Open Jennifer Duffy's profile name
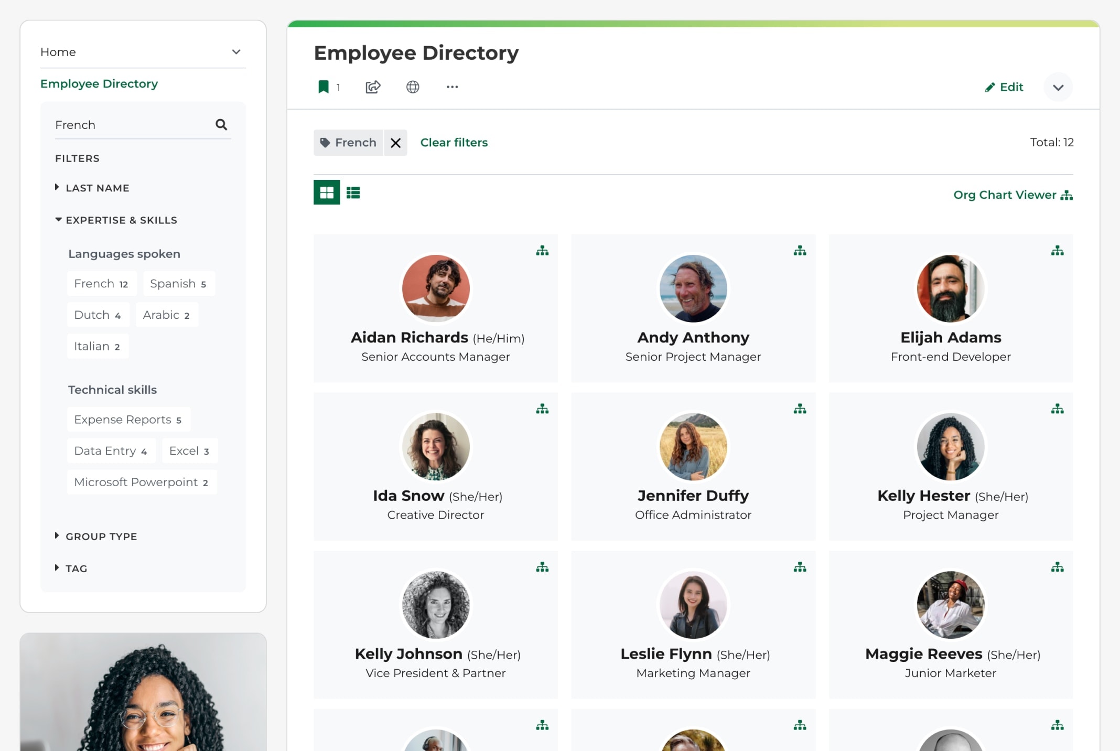 coord(693,496)
